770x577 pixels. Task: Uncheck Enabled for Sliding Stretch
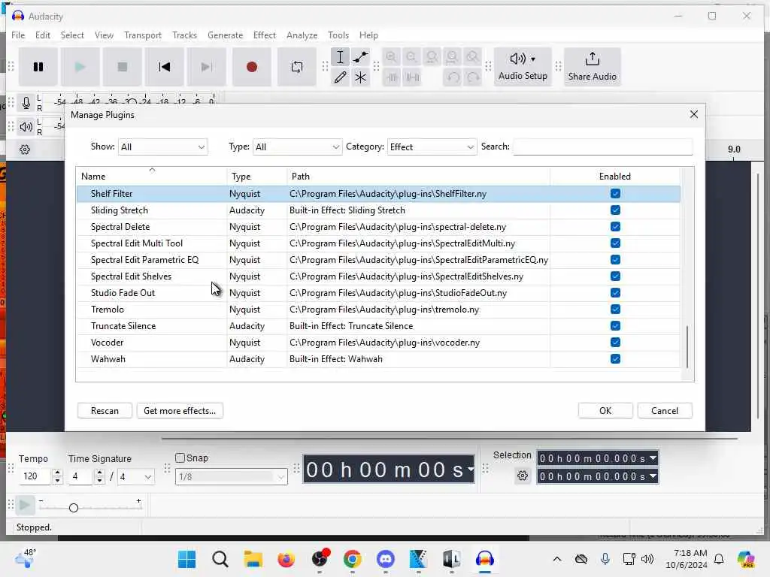point(615,210)
